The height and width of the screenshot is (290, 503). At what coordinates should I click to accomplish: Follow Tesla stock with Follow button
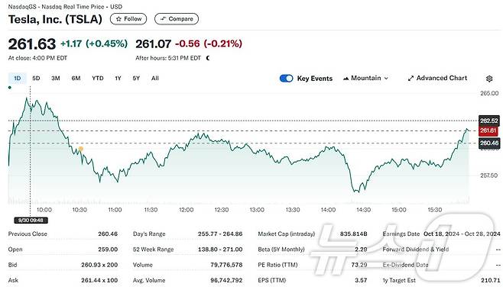(128, 19)
